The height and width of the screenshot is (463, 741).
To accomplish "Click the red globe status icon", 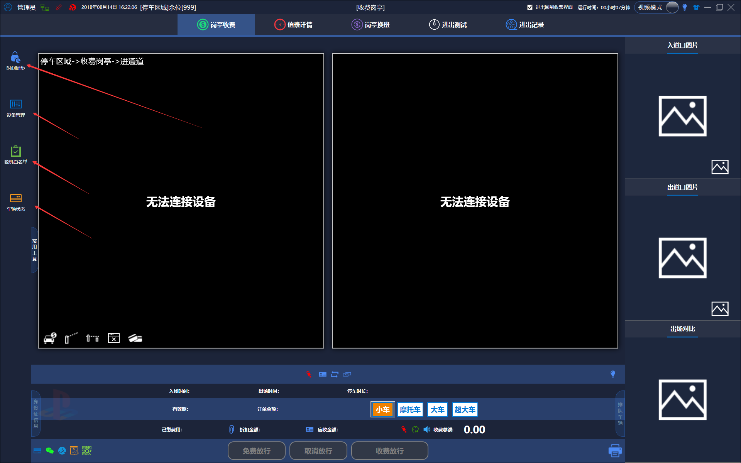I will [x=73, y=7].
